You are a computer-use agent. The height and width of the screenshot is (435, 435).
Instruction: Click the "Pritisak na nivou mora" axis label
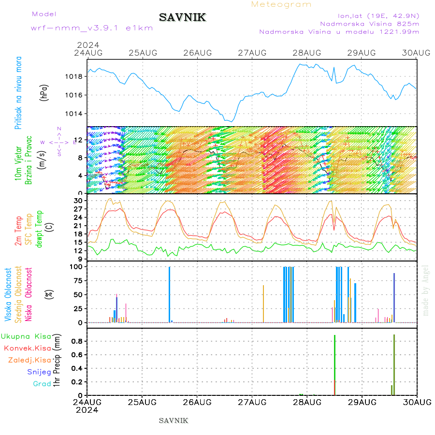18,93
